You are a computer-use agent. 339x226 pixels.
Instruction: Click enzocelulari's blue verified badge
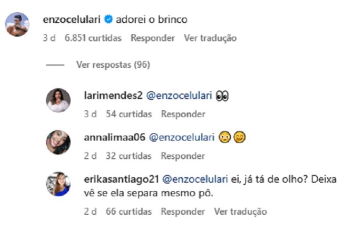(x=108, y=20)
